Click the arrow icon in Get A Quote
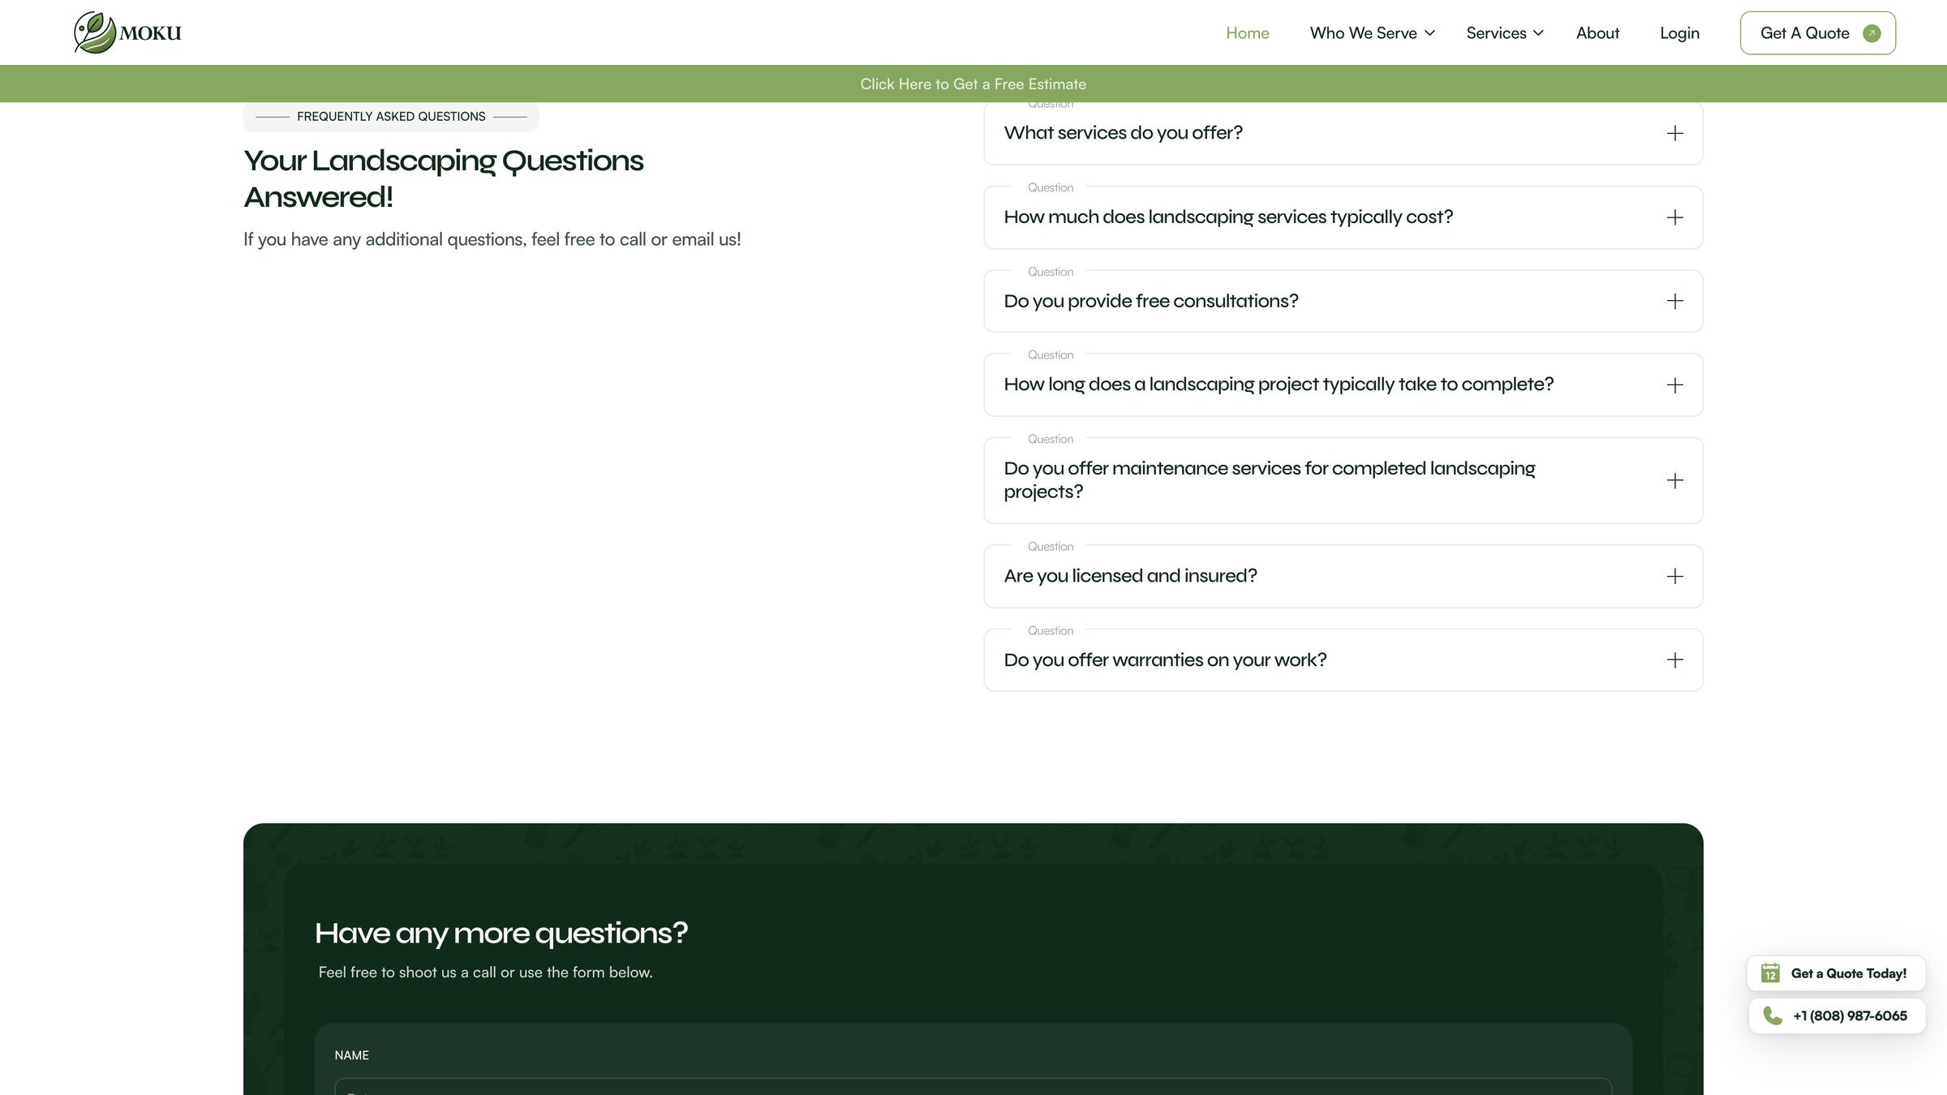This screenshot has height=1095, width=1947. click(x=1872, y=33)
